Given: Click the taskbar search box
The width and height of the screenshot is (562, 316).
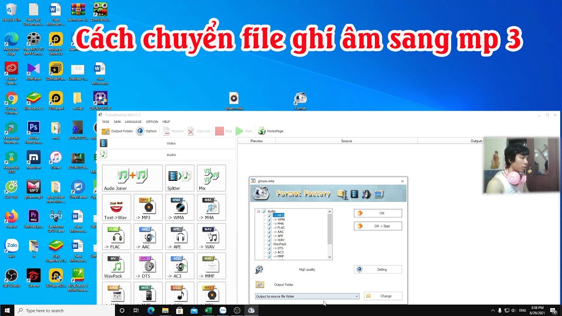Looking at the screenshot, I should [65, 310].
